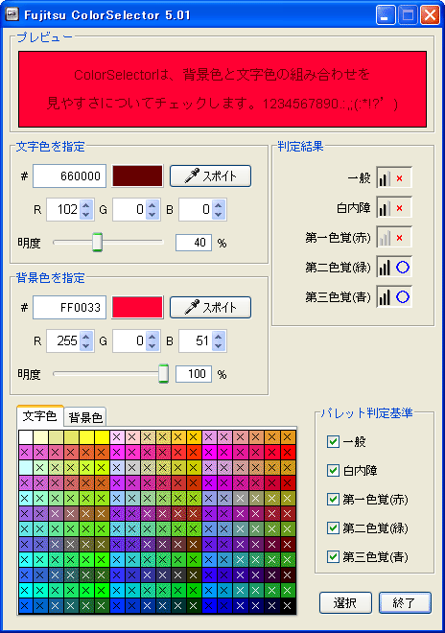
Task: Click the background color R field showing 255
Action: point(63,341)
